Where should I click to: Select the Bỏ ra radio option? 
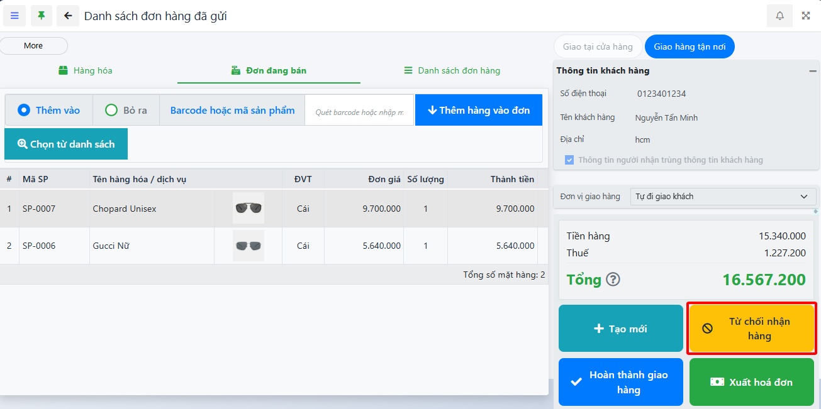(111, 111)
